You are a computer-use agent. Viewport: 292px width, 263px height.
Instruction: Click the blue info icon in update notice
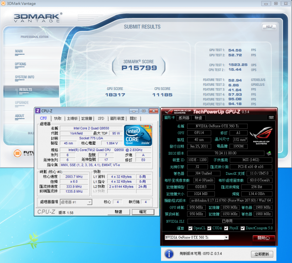click(x=169, y=254)
